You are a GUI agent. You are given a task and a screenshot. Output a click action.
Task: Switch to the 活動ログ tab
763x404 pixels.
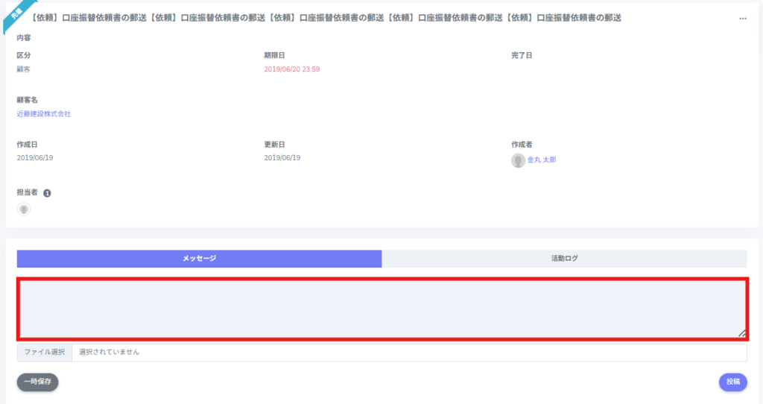click(x=564, y=259)
